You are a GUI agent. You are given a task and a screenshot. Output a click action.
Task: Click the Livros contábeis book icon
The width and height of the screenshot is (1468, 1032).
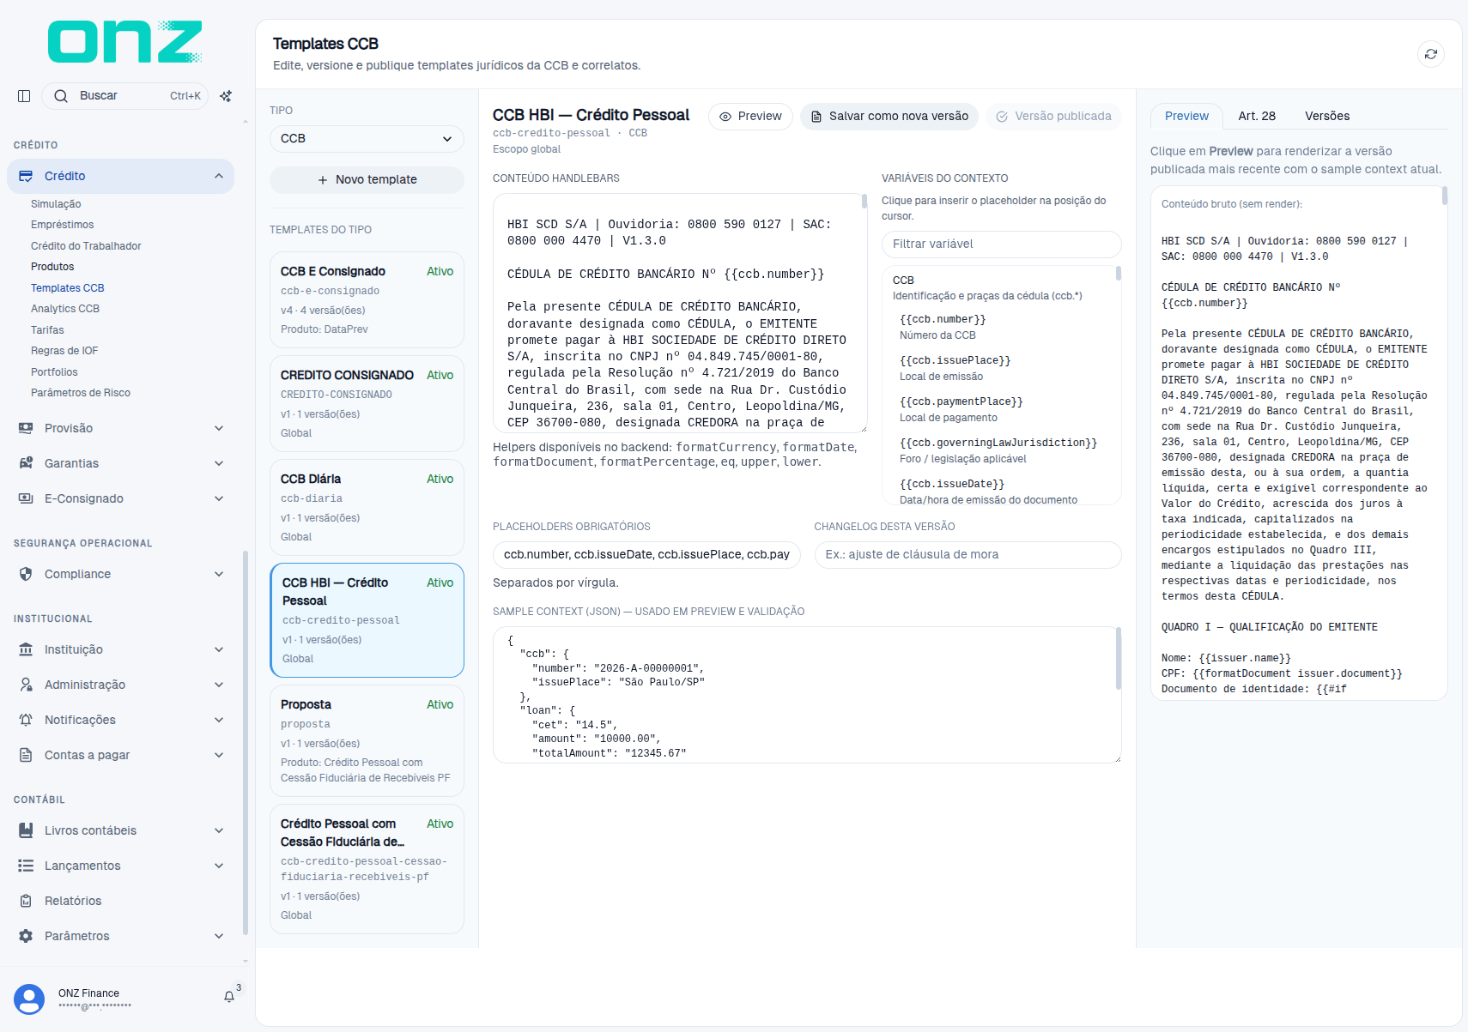click(26, 830)
